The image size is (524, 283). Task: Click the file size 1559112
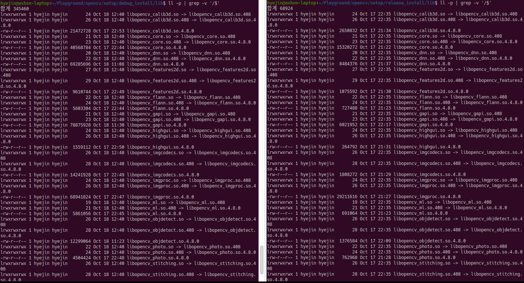pyautogui.click(x=82, y=147)
